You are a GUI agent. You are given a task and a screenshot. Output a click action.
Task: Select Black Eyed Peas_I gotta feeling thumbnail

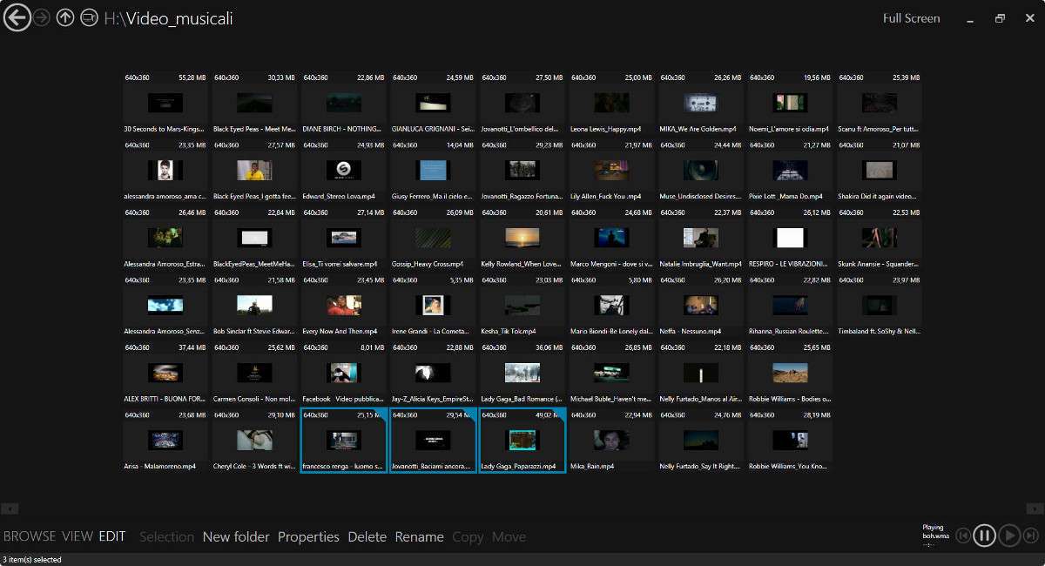[255, 171]
